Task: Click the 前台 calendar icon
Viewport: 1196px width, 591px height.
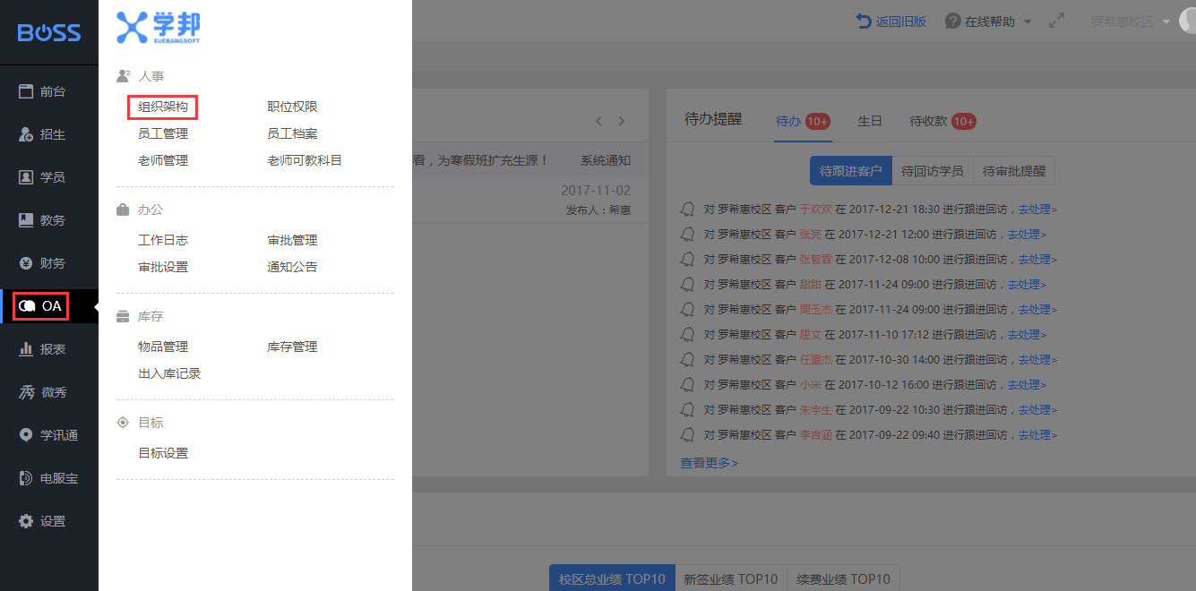Action: pyautogui.click(x=26, y=91)
